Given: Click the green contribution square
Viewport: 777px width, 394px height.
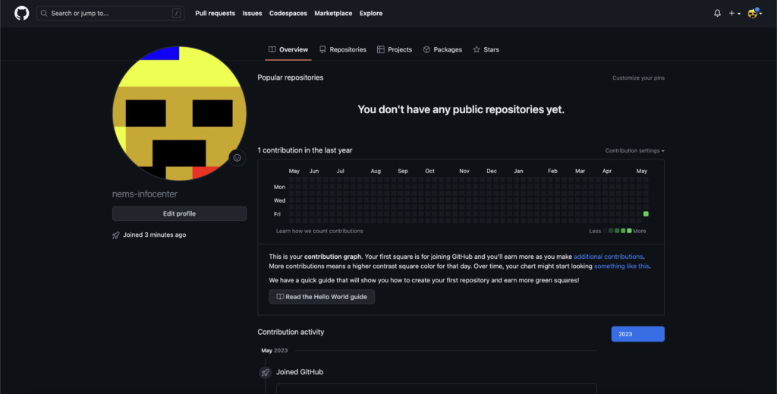Looking at the screenshot, I should 646,214.
